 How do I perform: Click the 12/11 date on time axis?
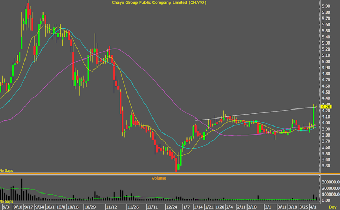152,207
